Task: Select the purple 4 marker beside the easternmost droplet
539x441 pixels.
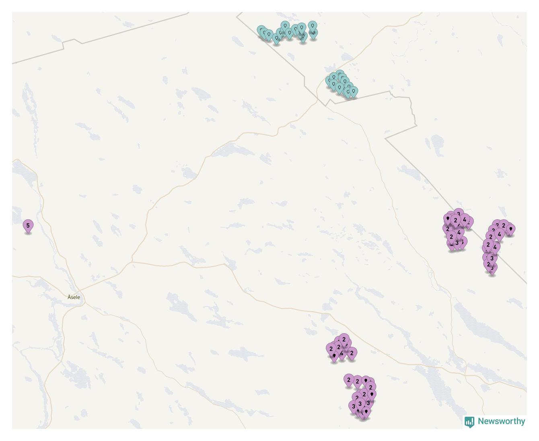Action: click(x=499, y=235)
